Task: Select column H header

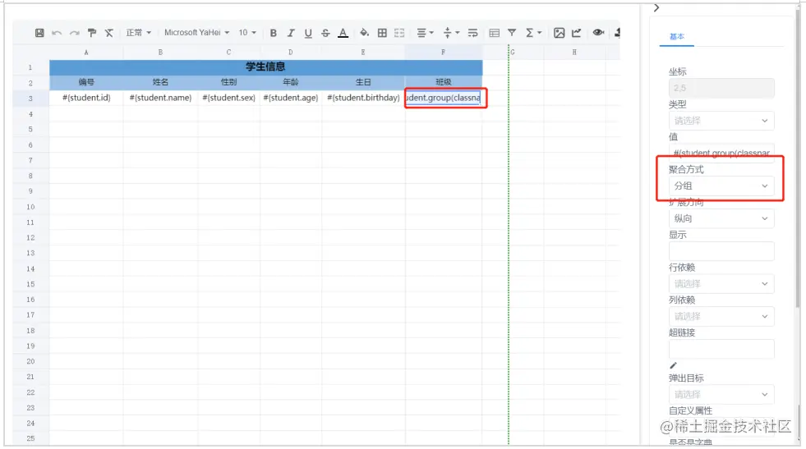Action: [x=574, y=53]
